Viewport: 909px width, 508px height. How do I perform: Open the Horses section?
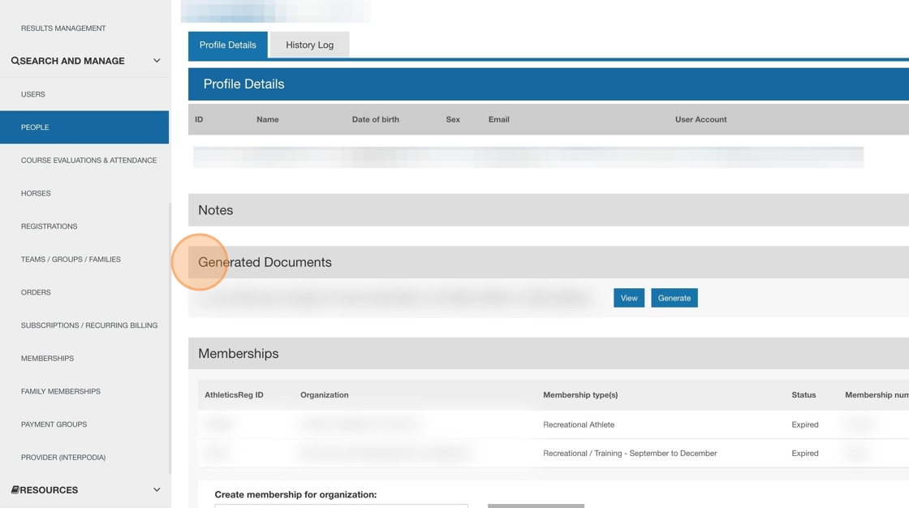point(36,193)
